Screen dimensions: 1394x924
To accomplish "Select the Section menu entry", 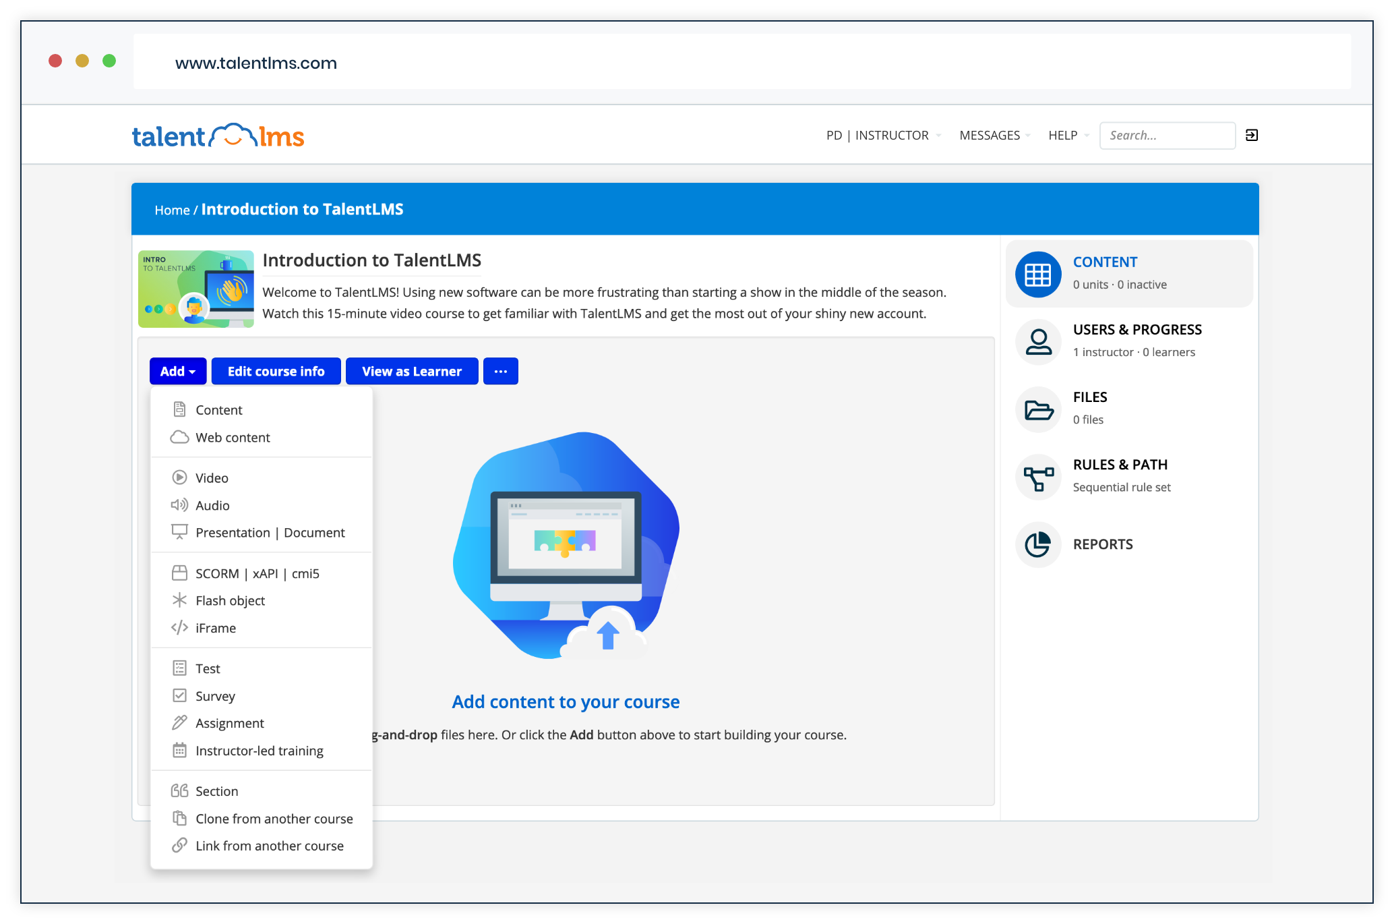I will (x=262, y=790).
